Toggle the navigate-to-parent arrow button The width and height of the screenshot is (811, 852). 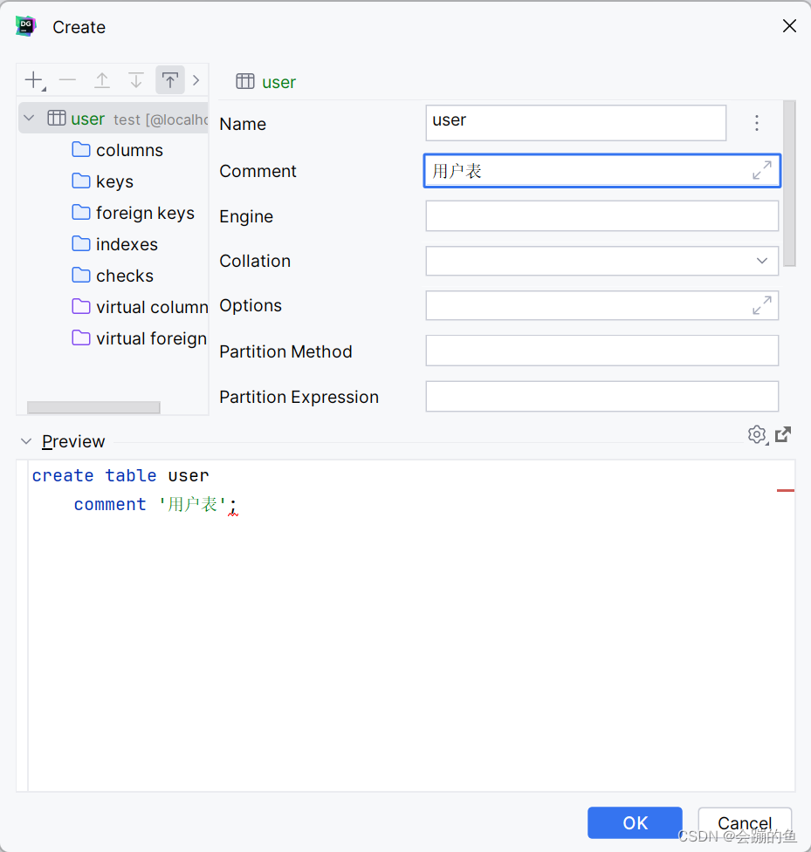tap(170, 80)
